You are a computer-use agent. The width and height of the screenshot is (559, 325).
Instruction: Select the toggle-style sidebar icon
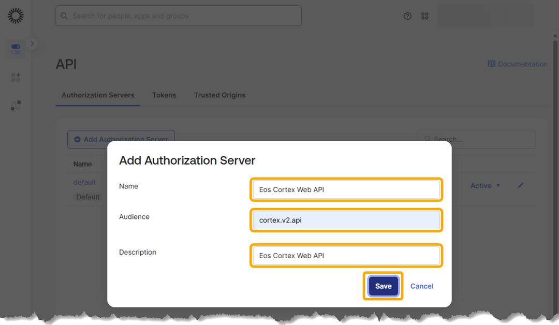click(x=16, y=49)
